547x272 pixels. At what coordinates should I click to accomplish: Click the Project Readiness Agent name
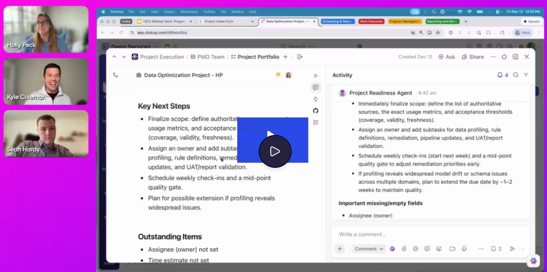coord(380,93)
